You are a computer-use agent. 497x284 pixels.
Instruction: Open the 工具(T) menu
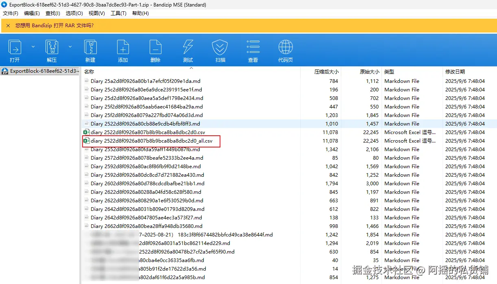pyautogui.click(x=118, y=13)
